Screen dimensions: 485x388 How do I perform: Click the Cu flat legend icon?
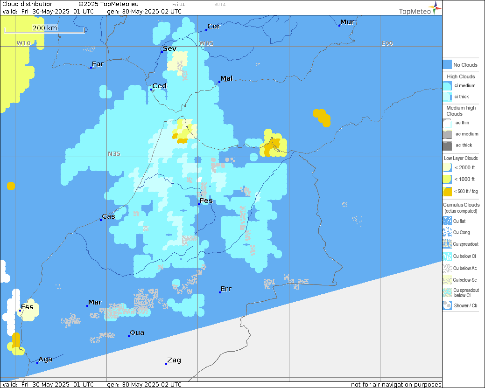coord(447,221)
